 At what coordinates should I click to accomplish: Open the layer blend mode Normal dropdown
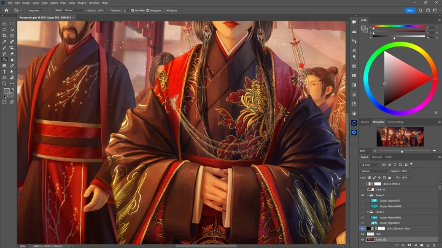(374, 171)
